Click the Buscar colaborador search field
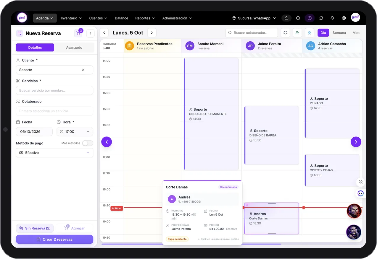 252,33
